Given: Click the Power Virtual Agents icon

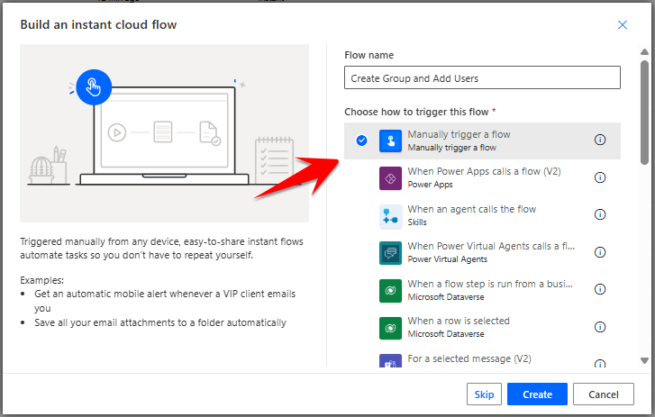Looking at the screenshot, I should 390,253.
